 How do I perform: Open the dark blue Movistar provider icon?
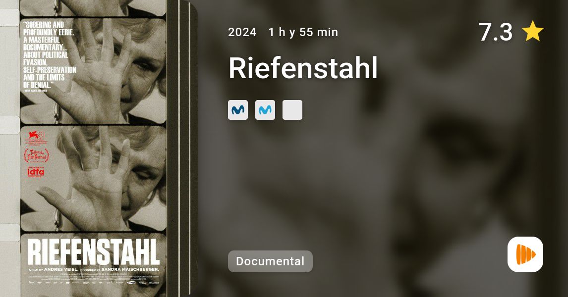pos(237,110)
